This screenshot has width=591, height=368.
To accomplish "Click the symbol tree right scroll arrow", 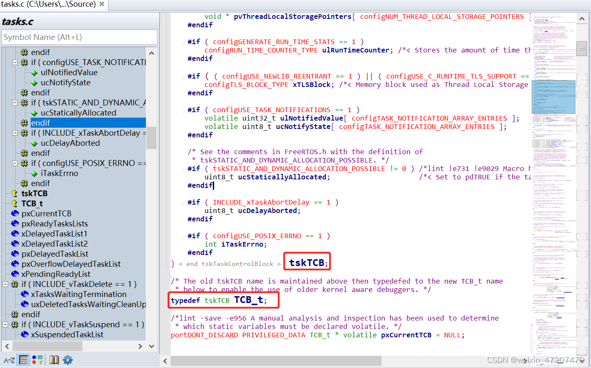I will pos(140,346).
